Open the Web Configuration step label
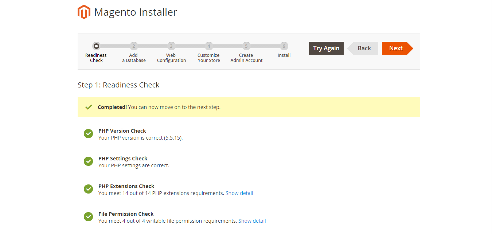The image size is (492, 234). pyautogui.click(x=171, y=58)
